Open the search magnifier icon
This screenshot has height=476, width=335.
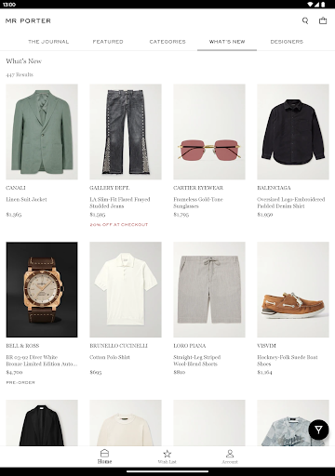pos(305,20)
